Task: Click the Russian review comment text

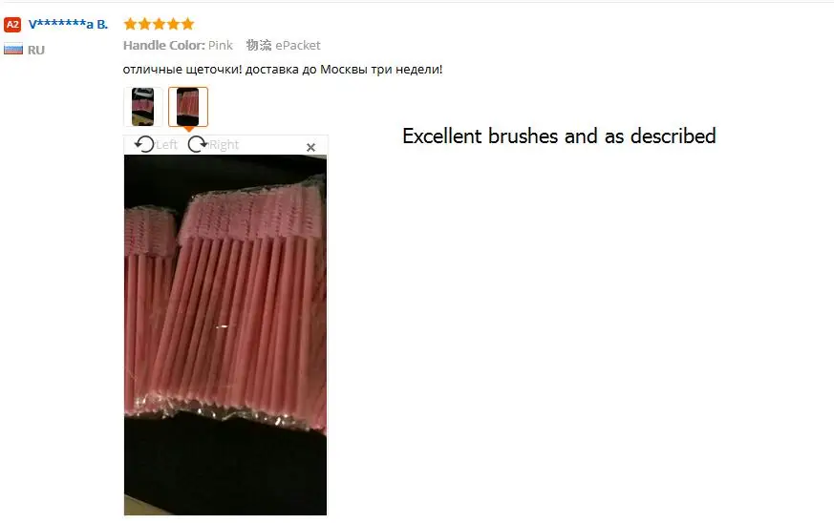Action: 283,69
